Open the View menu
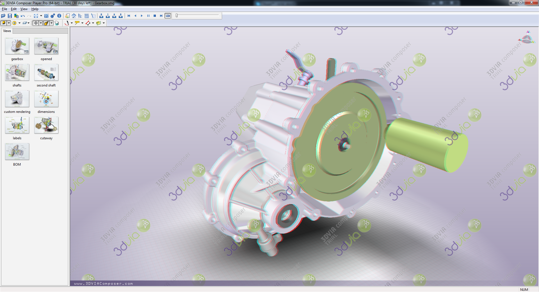539x292 pixels. point(24,9)
